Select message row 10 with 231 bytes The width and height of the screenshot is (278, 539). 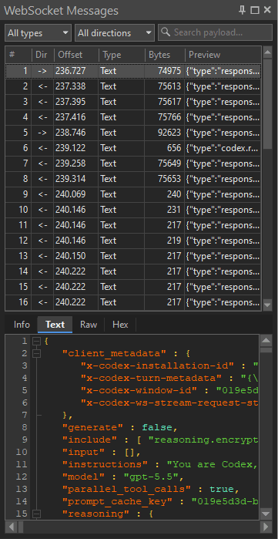[133, 210]
